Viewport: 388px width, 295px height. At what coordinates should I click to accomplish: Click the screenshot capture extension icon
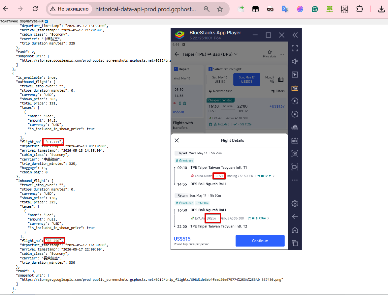[x=344, y=9]
